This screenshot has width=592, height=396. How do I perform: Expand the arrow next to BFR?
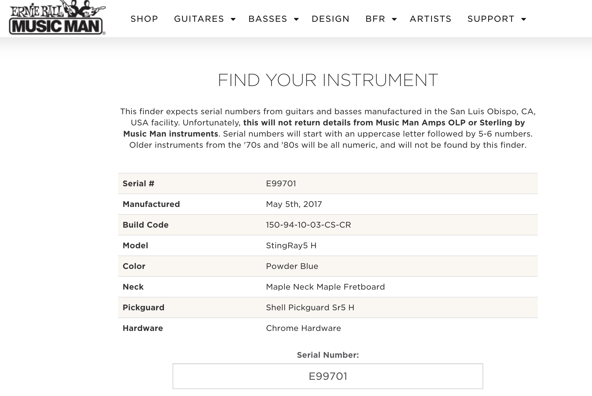pyautogui.click(x=394, y=19)
